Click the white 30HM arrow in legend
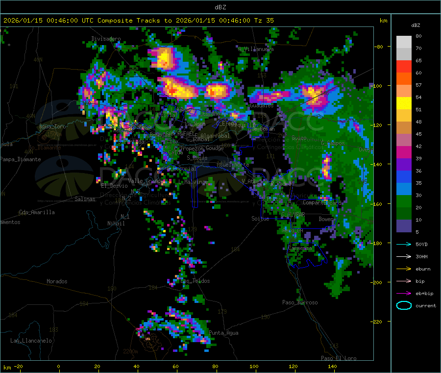This screenshot has width=441, height=373. pos(404,256)
